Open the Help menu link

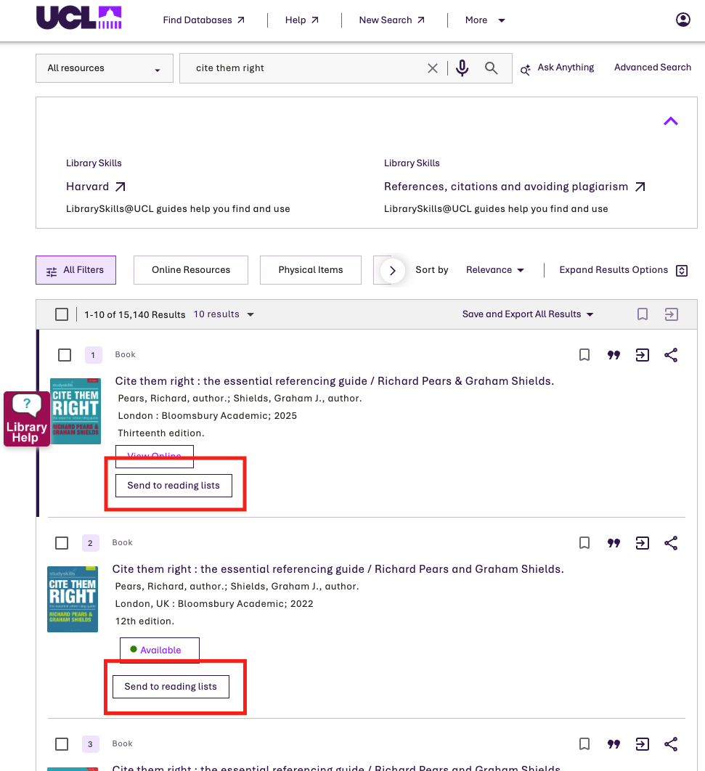pyautogui.click(x=302, y=20)
